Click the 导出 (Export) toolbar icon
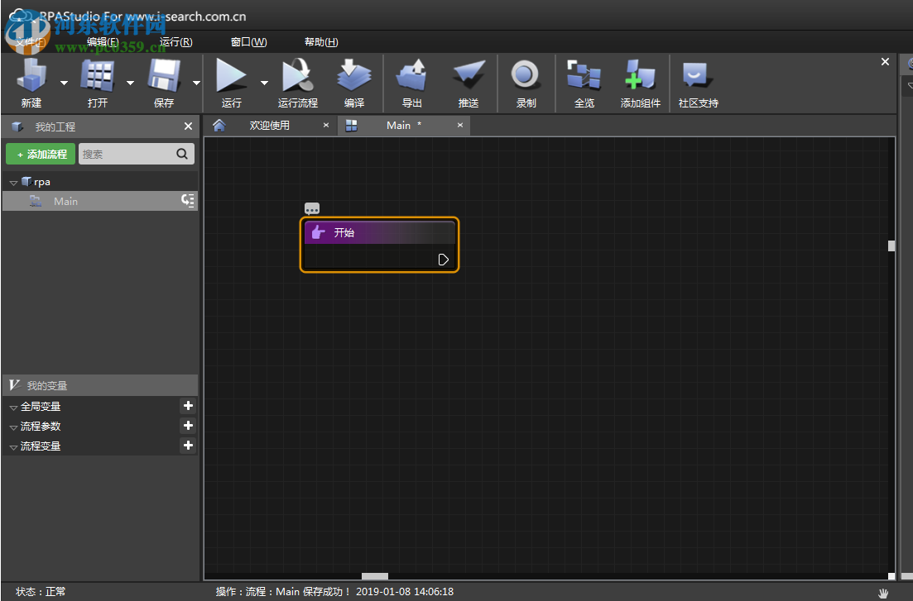This screenshot has width=913, height=601. pos(411,77)
